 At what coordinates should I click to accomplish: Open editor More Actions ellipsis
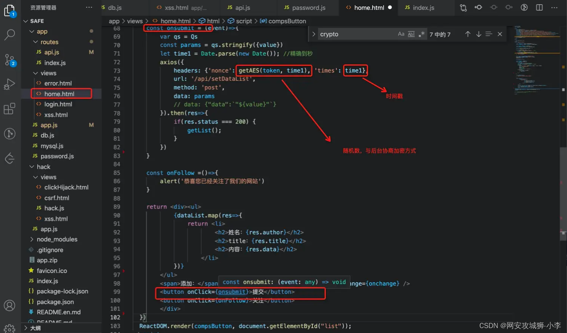[554, 8]
